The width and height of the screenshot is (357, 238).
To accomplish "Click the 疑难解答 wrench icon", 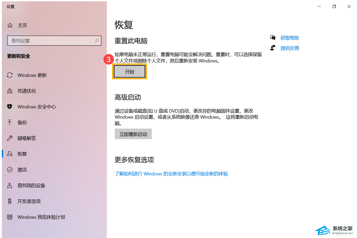I will [x=10, y=138].
